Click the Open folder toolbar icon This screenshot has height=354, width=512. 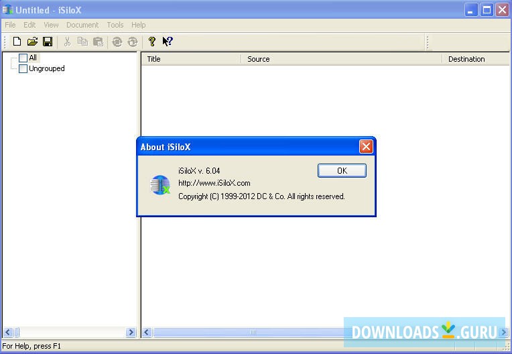click(x=32, y=42)
